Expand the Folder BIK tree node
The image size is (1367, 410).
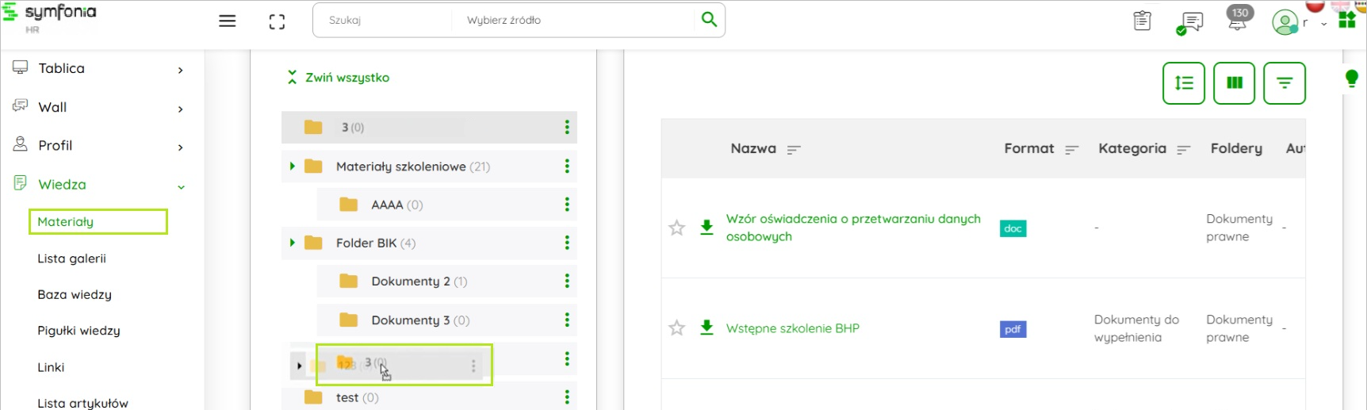[x=293, y=243]
